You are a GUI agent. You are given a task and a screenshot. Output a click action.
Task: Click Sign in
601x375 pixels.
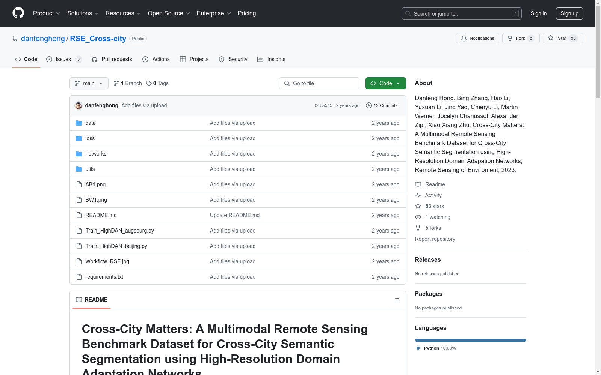[538, 13]
